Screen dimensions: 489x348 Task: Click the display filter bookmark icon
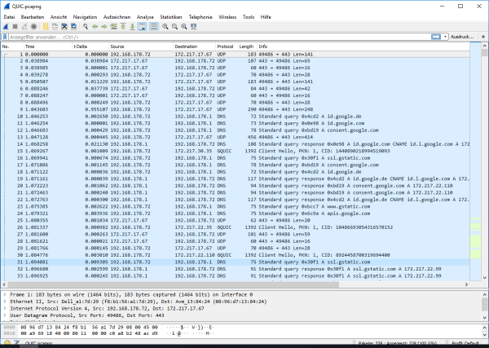click(x=5, y=37)
